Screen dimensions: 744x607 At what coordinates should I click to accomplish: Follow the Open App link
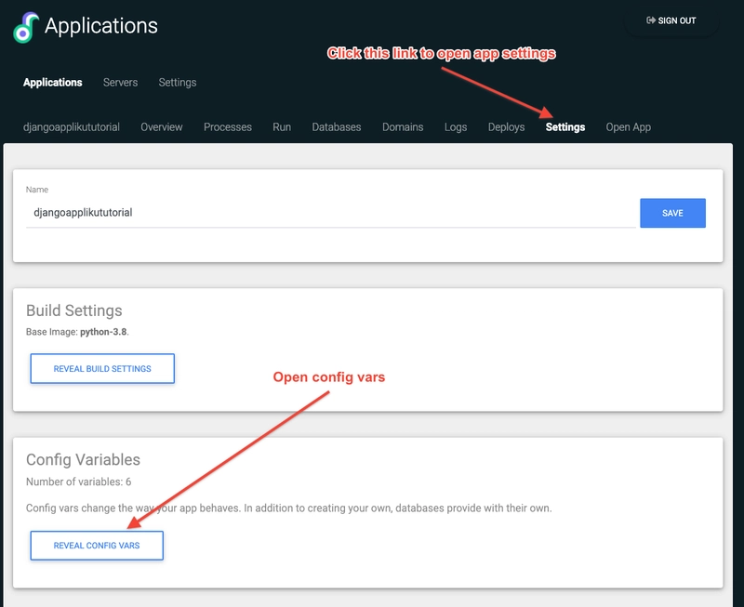(x=629, y=127)
